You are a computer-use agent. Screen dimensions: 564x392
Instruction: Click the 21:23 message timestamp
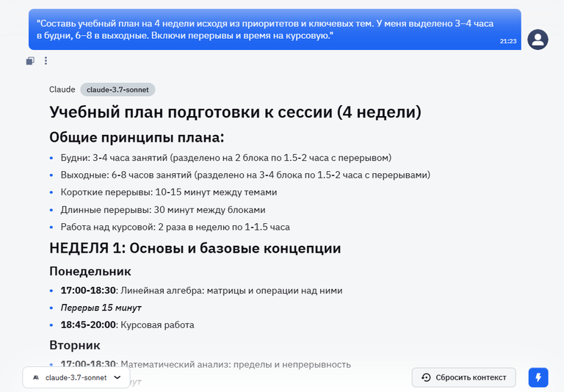tap(508, 41)
